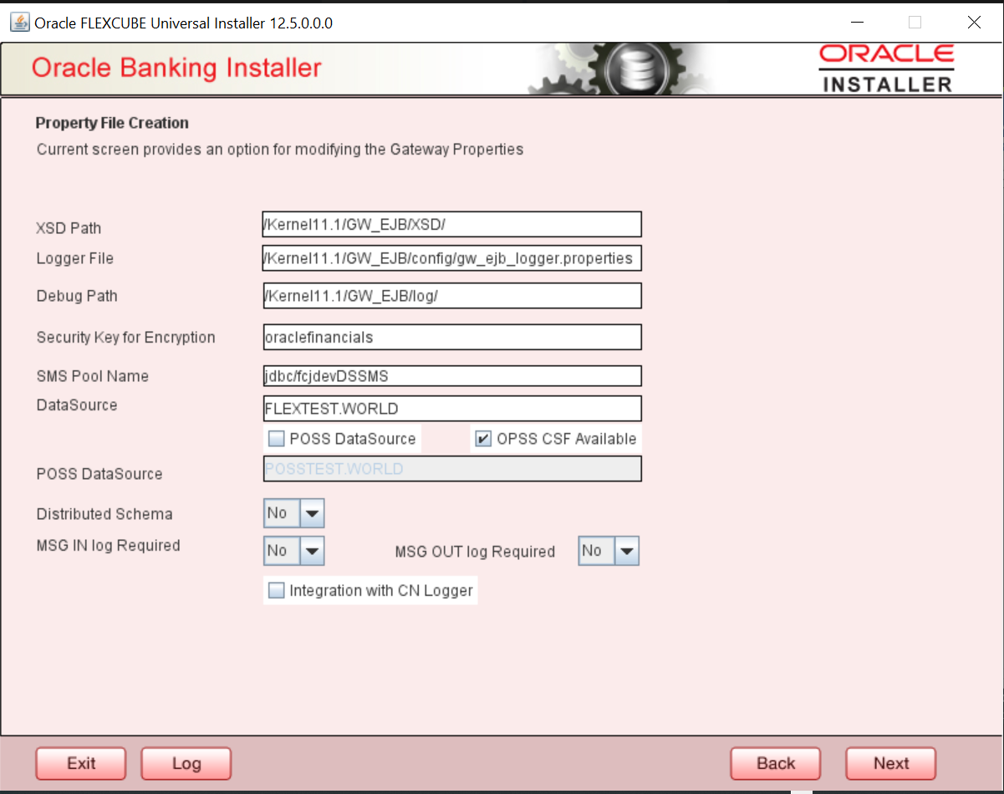This screenshot has width=1004, height=794.
Task: Click 'Security Key for Encryption' label
Action: coord(126,338)
